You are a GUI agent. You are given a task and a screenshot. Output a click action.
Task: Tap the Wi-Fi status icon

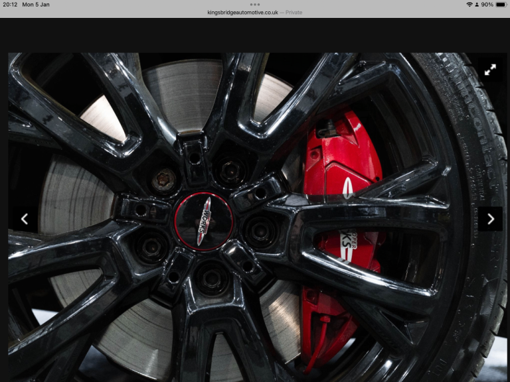pos(469,5)
